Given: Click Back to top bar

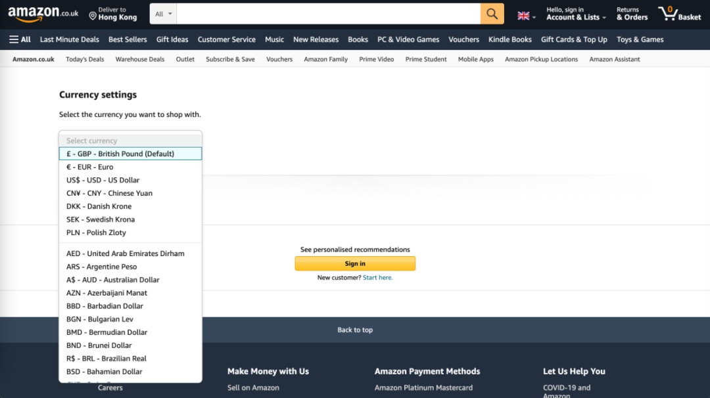Looking at the screenshot, I should click(355, 330).
